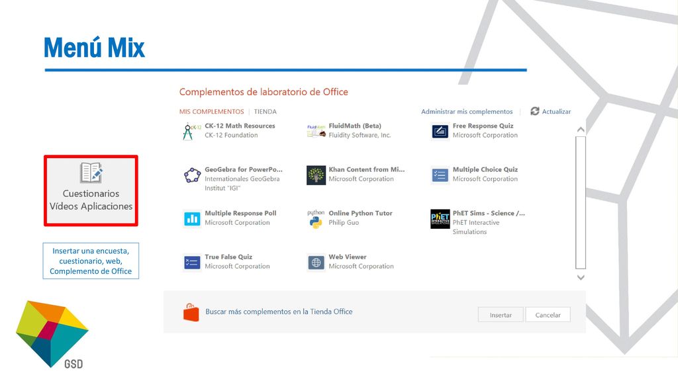Screen dimensions: 678x381
Task: Click the Philip Guo publisher text
Action: [344, 222]
